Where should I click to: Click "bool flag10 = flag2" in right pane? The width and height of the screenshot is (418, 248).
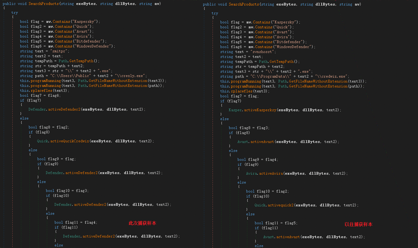[268, 191]
